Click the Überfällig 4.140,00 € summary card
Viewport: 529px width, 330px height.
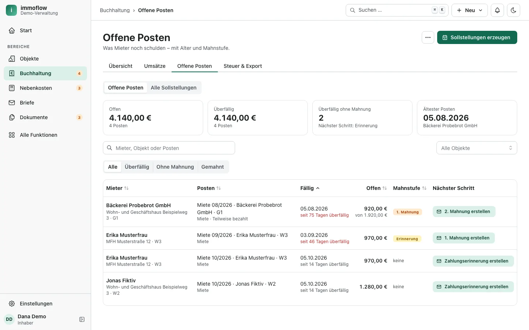pyautogui.click(x=258, y=118)
